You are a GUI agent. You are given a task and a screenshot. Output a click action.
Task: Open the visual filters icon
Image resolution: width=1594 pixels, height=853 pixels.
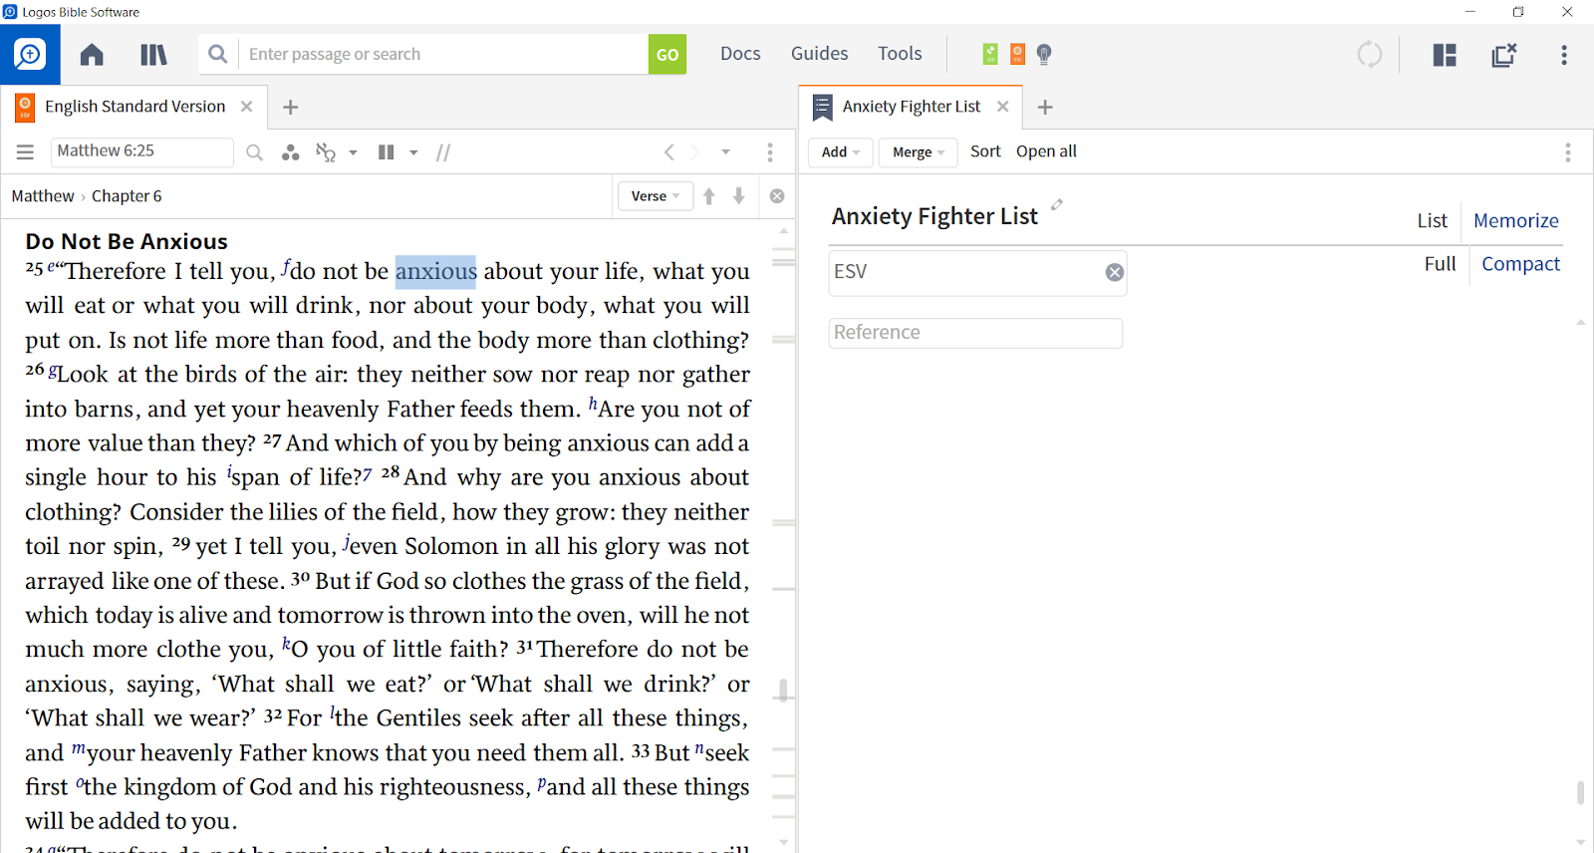tap(290, 152)
